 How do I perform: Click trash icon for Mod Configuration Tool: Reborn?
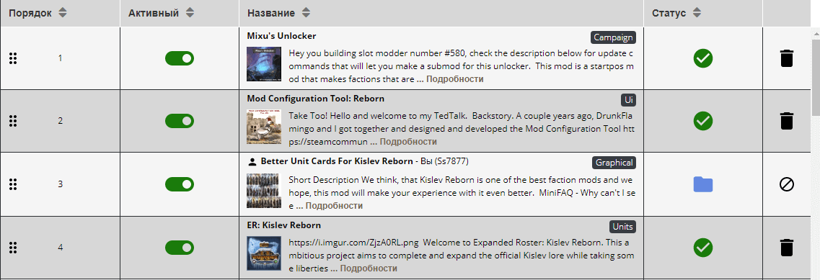click(x=787, y=121)
